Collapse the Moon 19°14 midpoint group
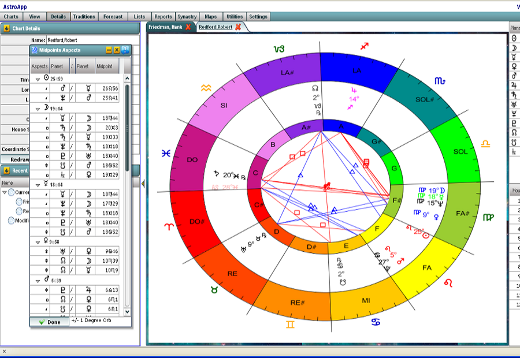520x358 pixels. coord(38,108)
